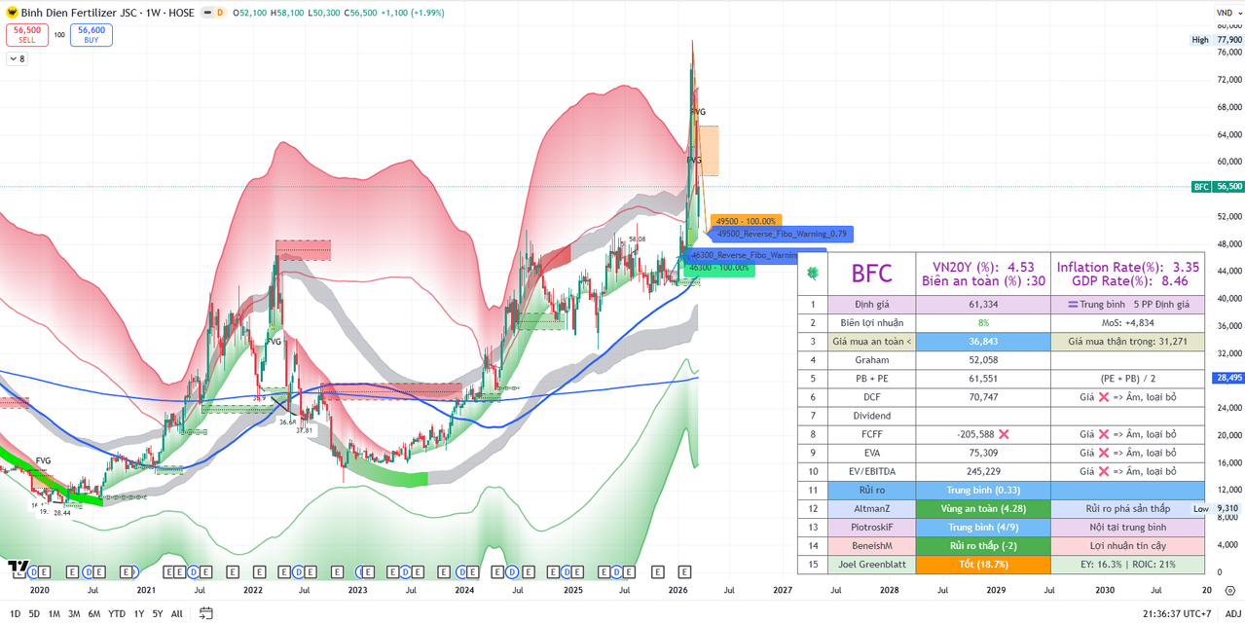The image size is (1245, 624).
Task: Click the dash status icon beside the title
Action: point(205,13)
